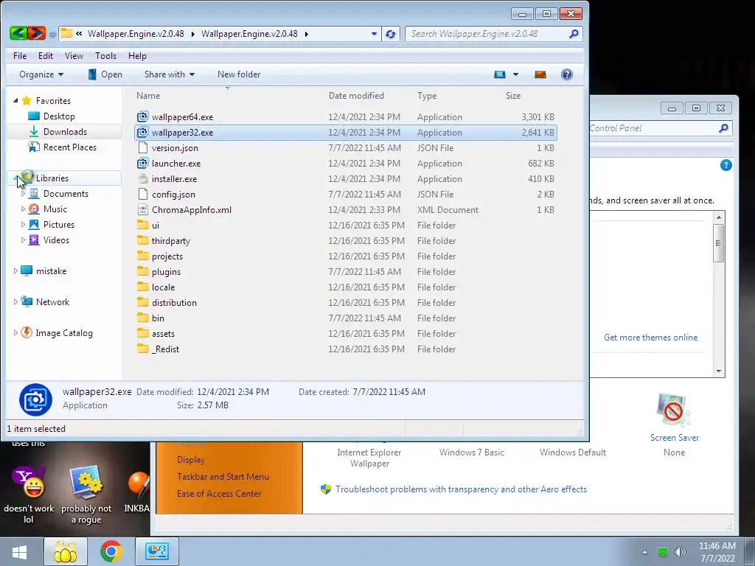Click Get more themes online link

click(650, 338)
